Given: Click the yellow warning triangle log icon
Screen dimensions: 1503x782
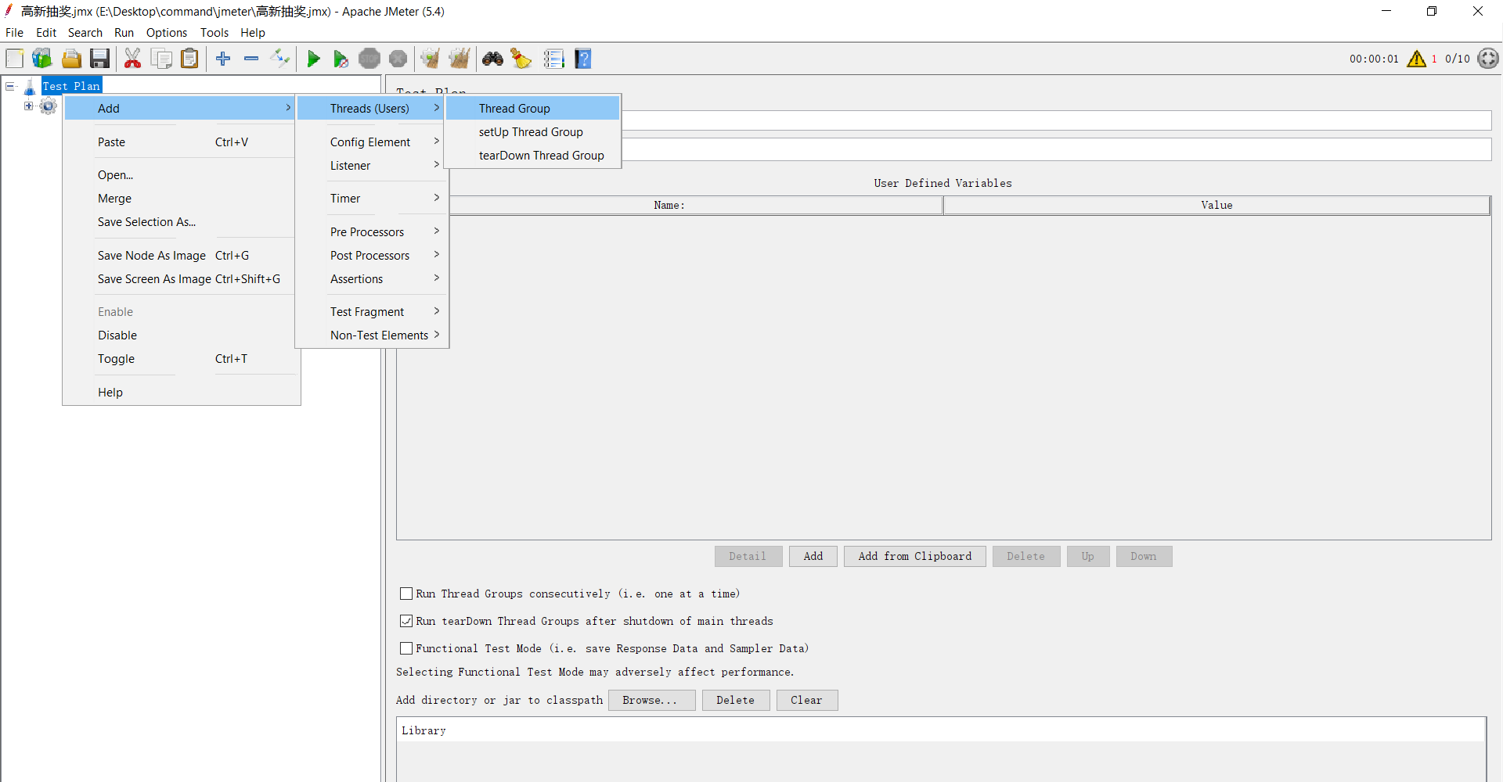Looking at the screenshot, I should 1417,59.
